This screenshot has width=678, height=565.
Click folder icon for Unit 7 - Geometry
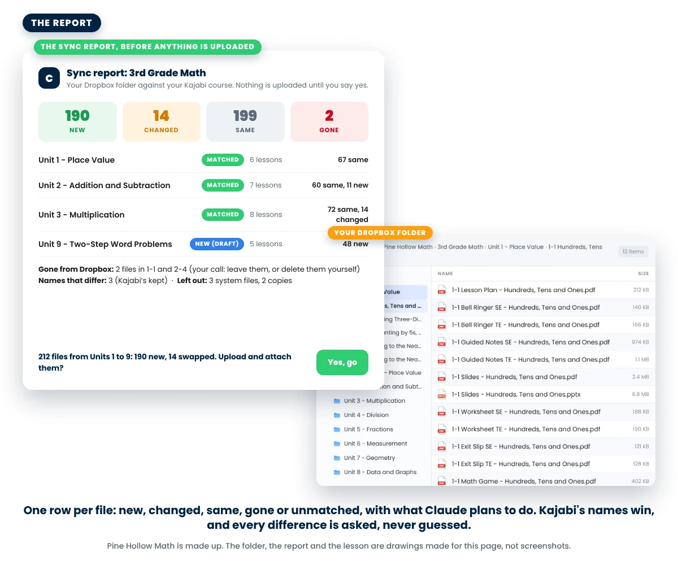[337, 458]
